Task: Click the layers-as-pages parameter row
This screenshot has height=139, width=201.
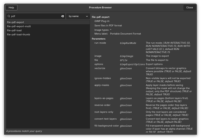Action: [103, 98]
